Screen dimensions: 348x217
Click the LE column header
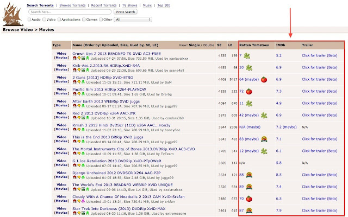point(230,45)
